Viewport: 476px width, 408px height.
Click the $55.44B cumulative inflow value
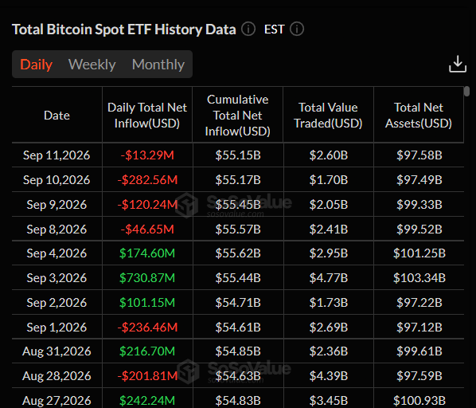tap(238, 277)
